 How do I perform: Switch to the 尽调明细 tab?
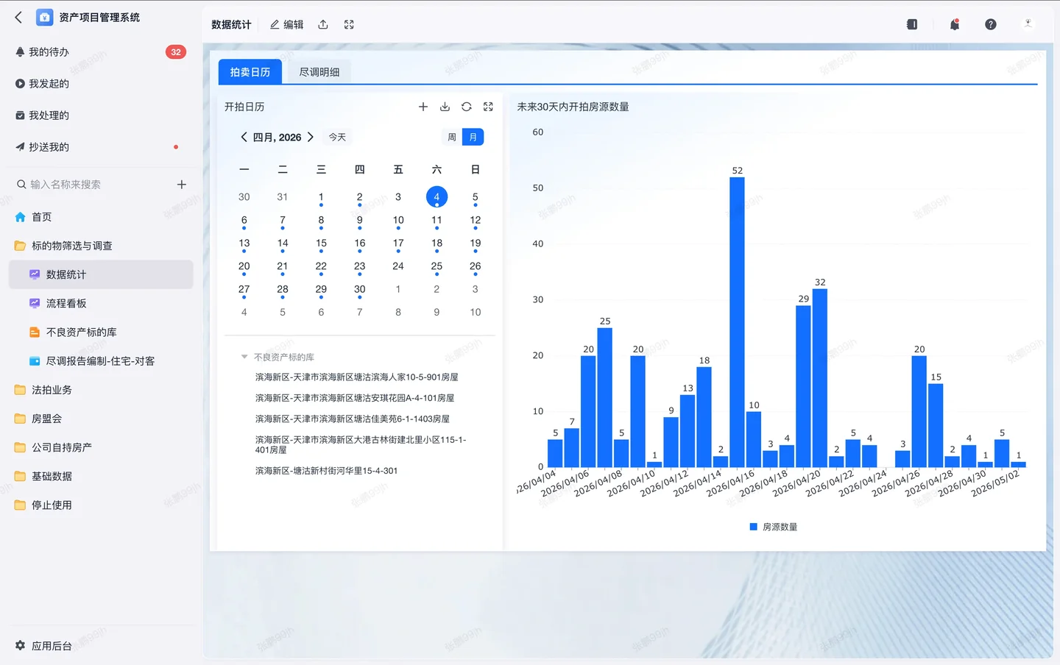319,72
